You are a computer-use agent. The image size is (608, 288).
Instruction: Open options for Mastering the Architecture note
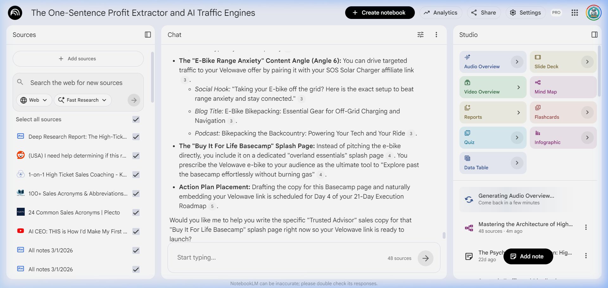[586, 227]
